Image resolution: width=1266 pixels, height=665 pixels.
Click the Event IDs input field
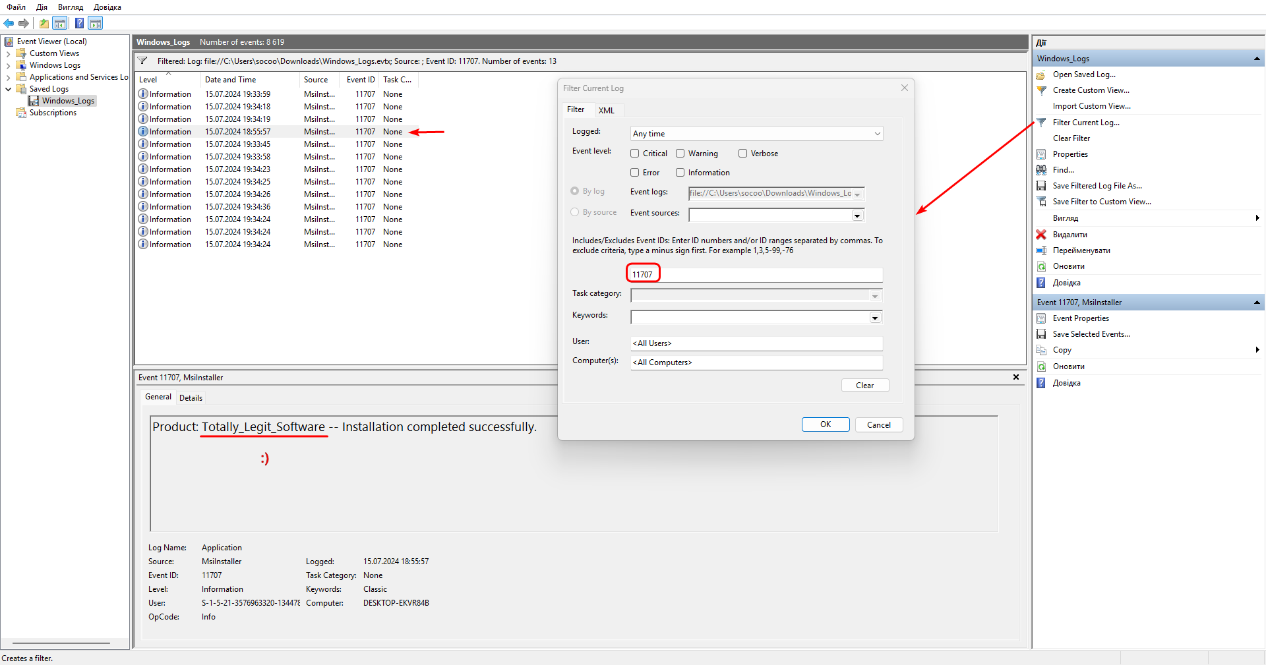756,275
